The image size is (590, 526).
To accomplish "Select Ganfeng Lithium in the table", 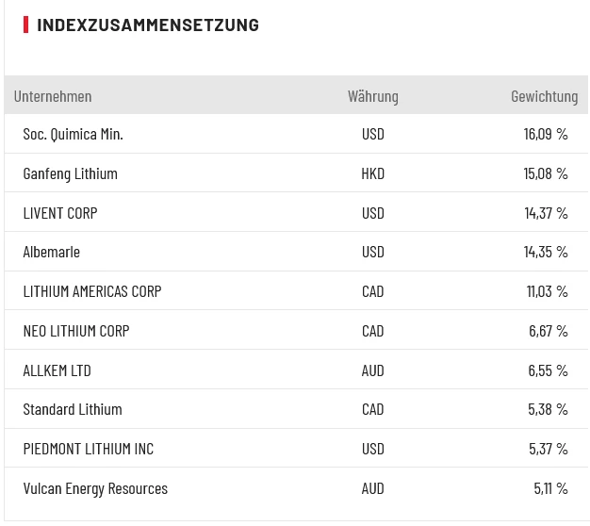I will tap(70, 173).
